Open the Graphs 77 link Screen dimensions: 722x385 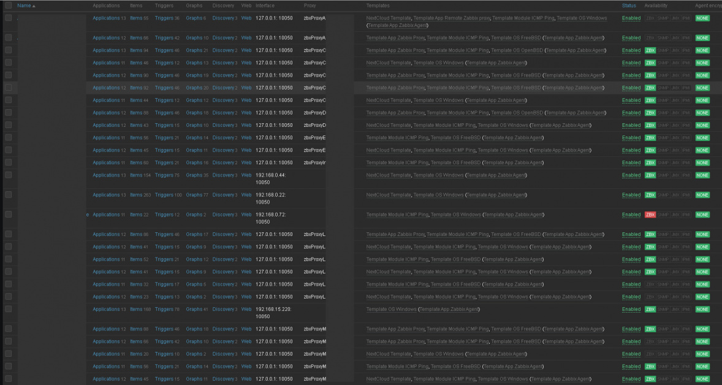coord(197,195)
